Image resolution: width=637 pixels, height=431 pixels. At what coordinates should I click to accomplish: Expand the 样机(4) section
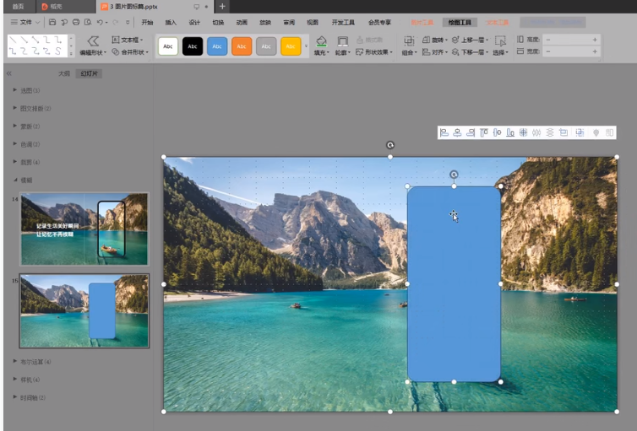[15, 379]
